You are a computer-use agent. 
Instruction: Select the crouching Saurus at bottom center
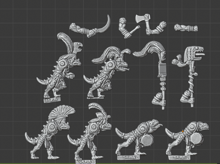(137, 137)
